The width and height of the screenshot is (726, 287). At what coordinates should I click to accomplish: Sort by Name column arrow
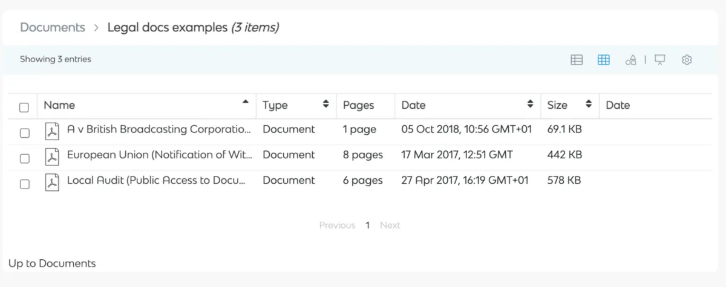pyautogui.click(x=245, y=102)
